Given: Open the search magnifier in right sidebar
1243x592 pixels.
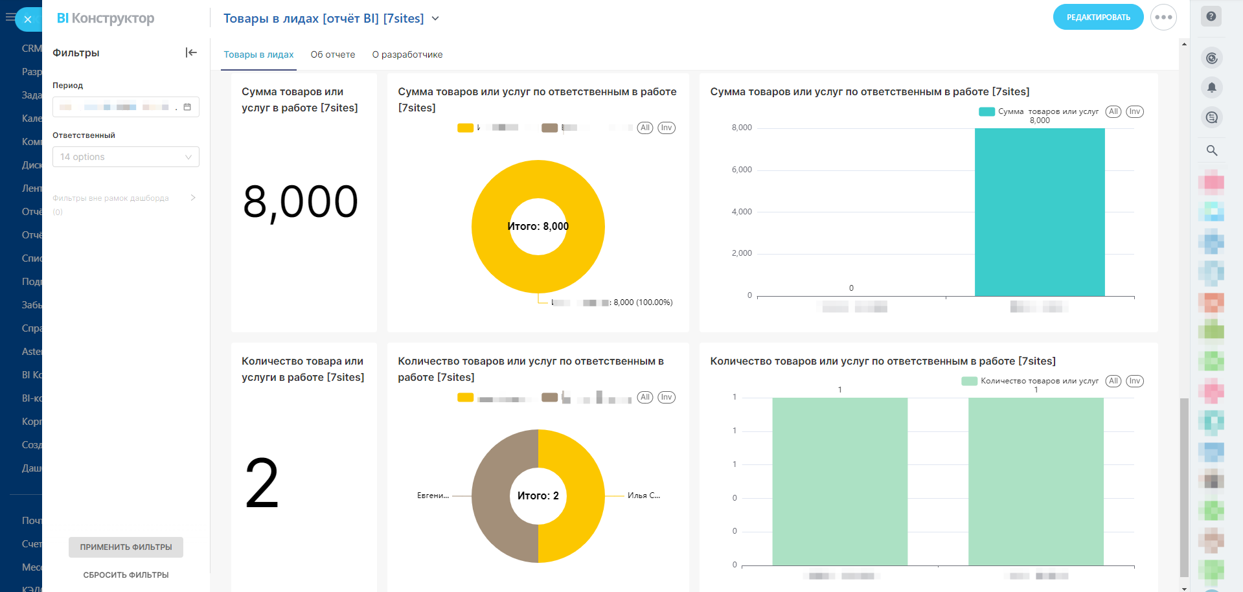Looking at the screenshot, I should tap(1211, 150).
